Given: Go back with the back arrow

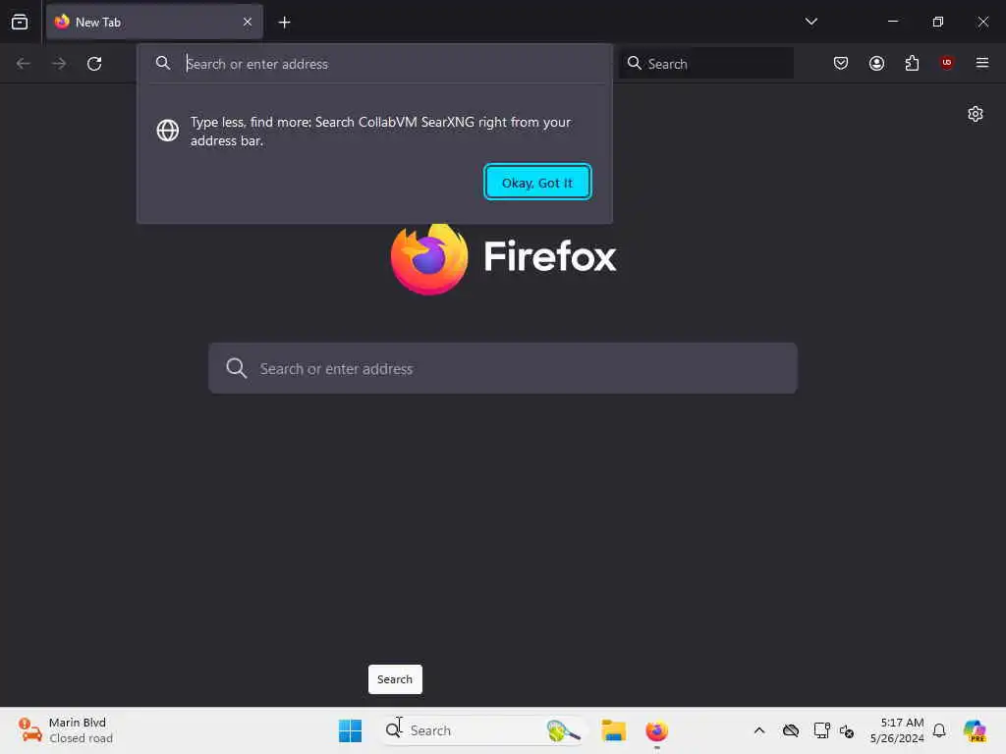Looking at the screenshot, I should pos(24,64).
